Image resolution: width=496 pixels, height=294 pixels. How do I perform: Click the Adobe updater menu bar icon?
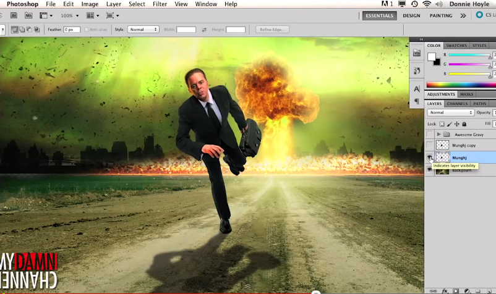coord(387,4)
